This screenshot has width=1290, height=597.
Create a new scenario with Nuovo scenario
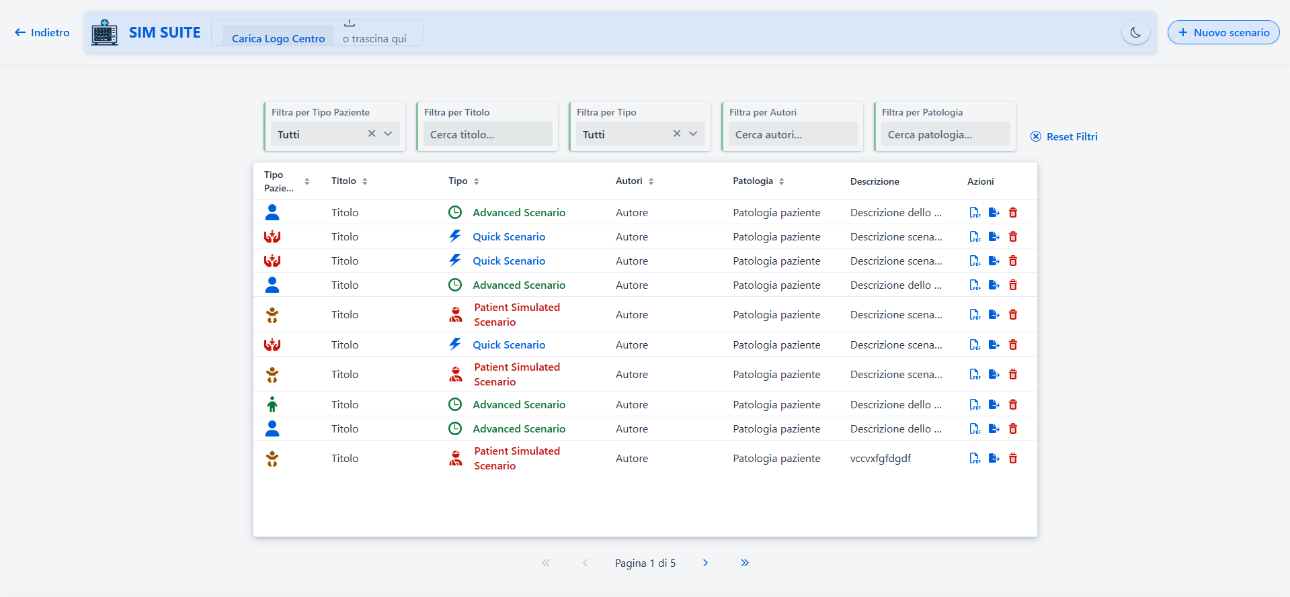(x=1223, y=32)
